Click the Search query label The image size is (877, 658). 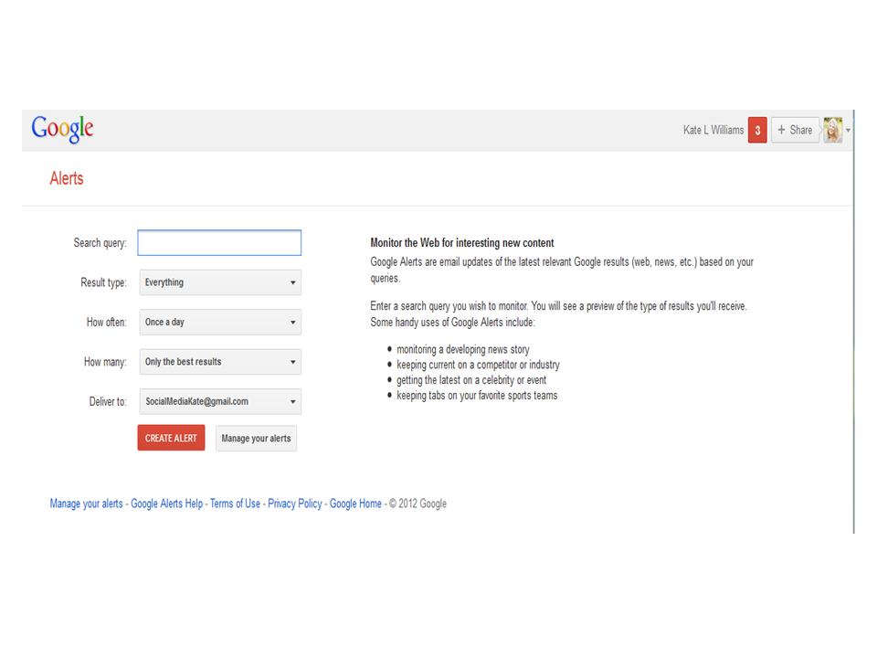(100, 243)
